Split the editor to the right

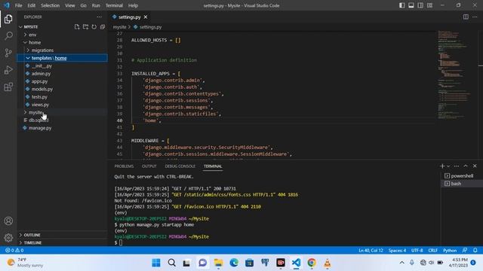coord(466,17)
